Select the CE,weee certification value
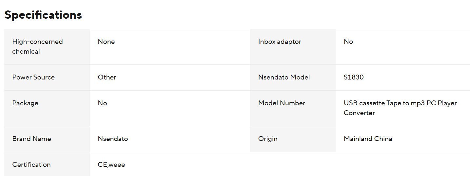 pyautogui.click(x=111, y=165)
